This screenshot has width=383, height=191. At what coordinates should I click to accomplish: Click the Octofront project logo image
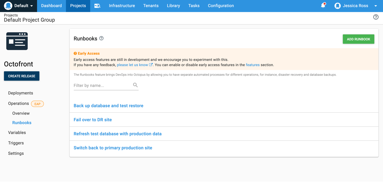[x=17, y=41]
